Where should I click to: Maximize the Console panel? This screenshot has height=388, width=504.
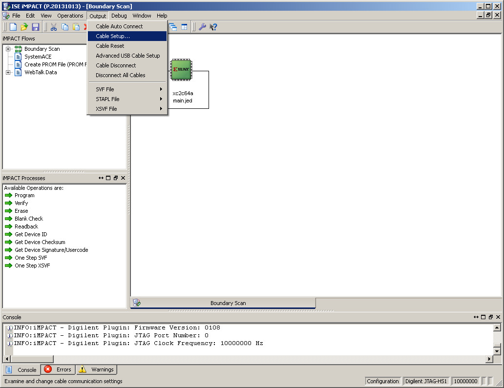point(483,317)
